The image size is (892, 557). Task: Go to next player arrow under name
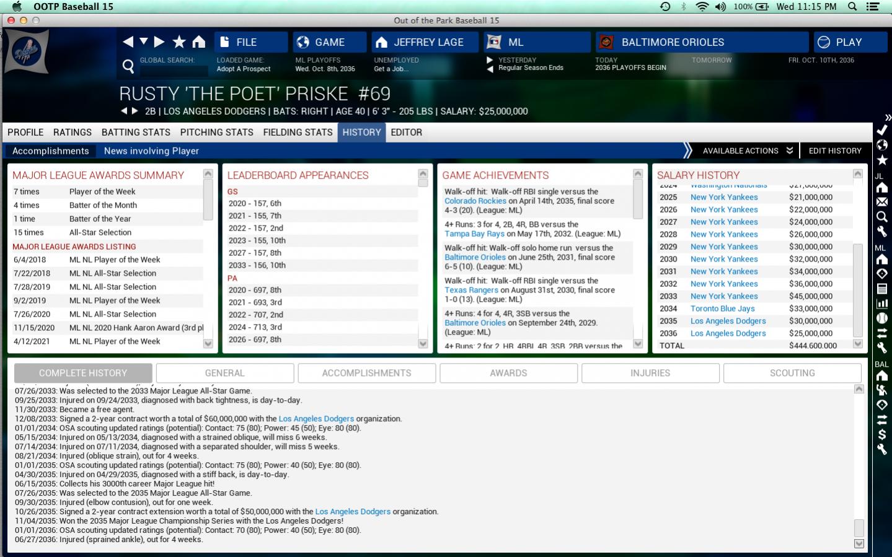coord(135,111)
